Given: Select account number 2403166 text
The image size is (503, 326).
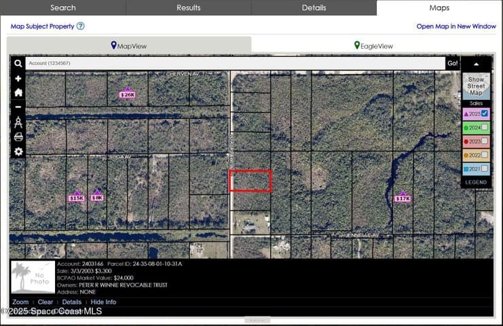Looking at the screenshot, I should (x=93, y=264).
